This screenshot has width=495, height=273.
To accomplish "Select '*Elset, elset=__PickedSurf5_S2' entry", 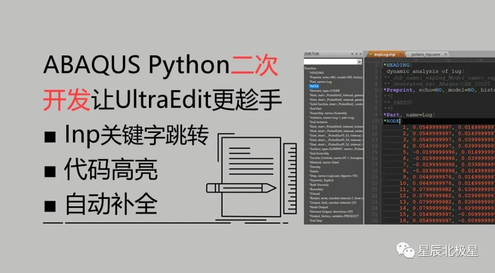I will point(335,145).
